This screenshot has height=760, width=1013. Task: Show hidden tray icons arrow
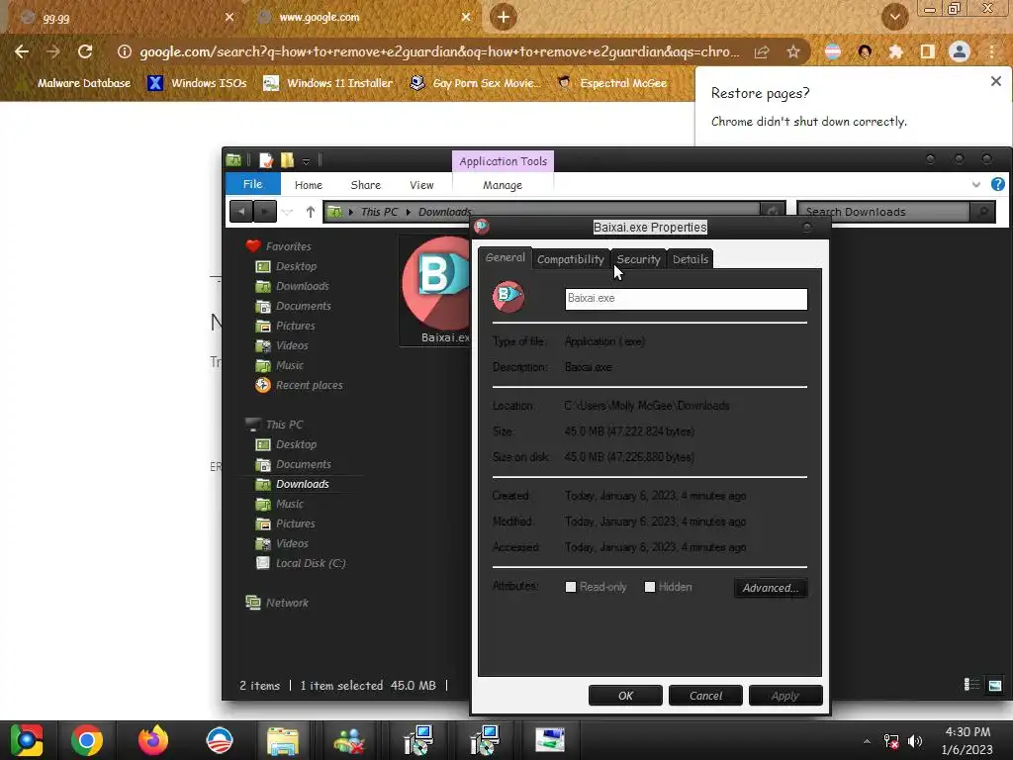click(x=867, y=741)
